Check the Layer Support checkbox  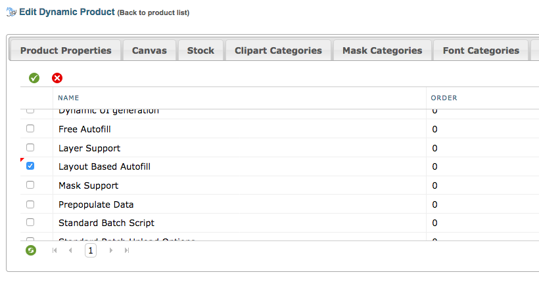30,147
